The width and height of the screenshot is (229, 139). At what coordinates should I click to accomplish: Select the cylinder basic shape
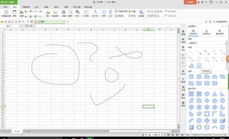pos(214,121)
